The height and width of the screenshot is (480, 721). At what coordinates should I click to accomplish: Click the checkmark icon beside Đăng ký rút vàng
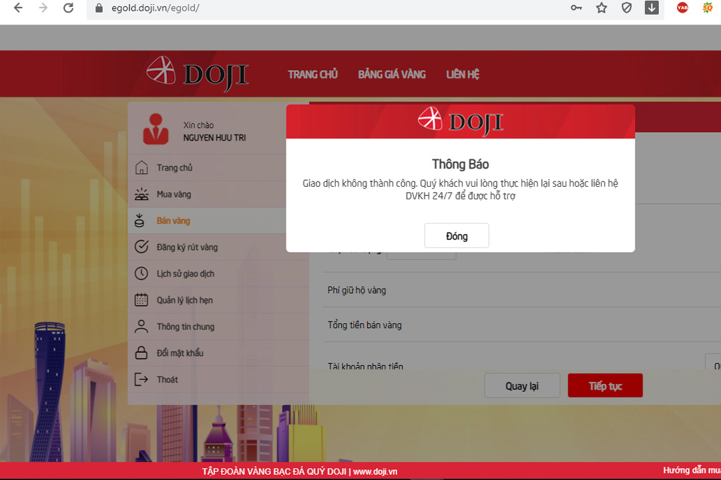coord(142,247)
